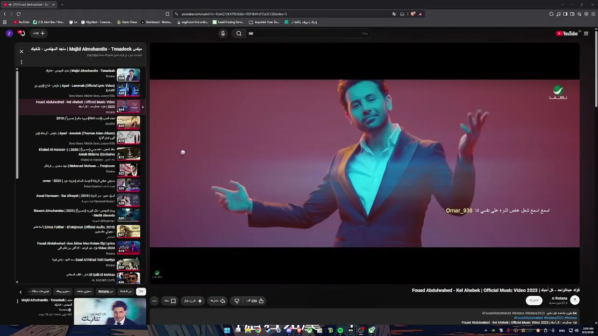Image resolution: width=598 pixels, height=336 pixels.
Task: Share the Kel Ahebek video
Action: coord(218,301)
